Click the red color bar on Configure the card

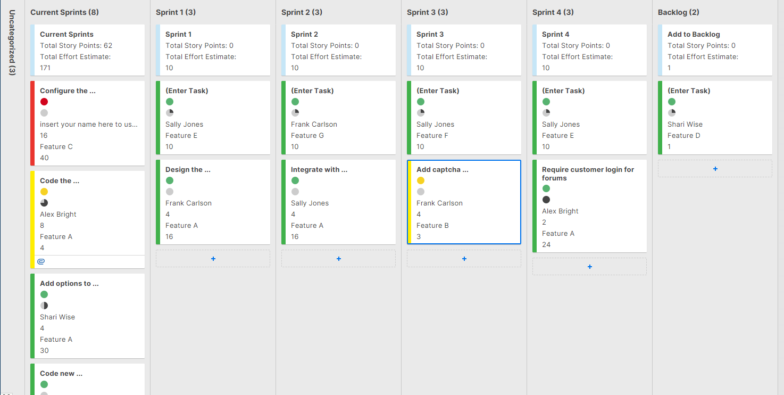[x=32, y=123]
